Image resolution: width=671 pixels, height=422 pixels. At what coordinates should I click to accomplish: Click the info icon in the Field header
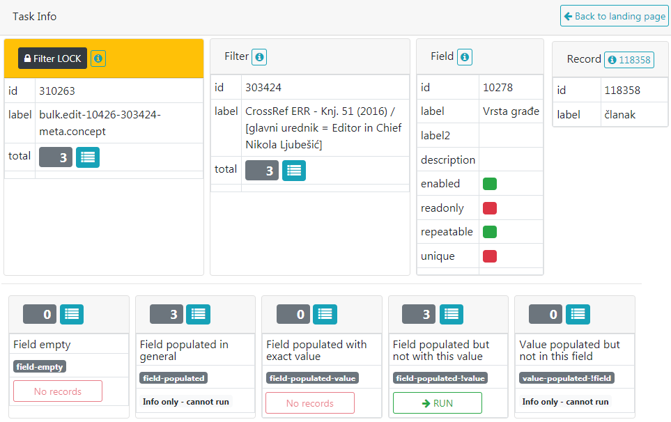coord(464,56)
